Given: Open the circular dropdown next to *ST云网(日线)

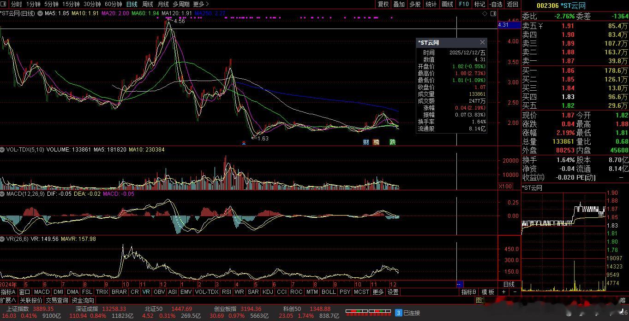Looking at the screenshot, I should point(39,14).
